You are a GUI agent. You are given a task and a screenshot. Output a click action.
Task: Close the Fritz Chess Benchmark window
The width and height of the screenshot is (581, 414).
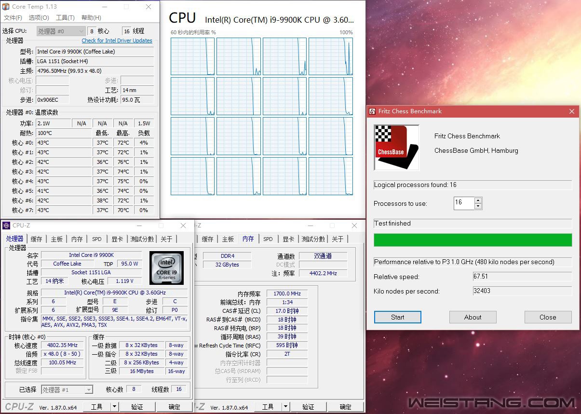click(x=572, y=111)
